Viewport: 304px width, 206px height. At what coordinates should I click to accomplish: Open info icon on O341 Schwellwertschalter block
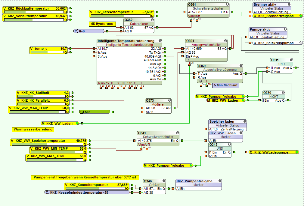177,133
